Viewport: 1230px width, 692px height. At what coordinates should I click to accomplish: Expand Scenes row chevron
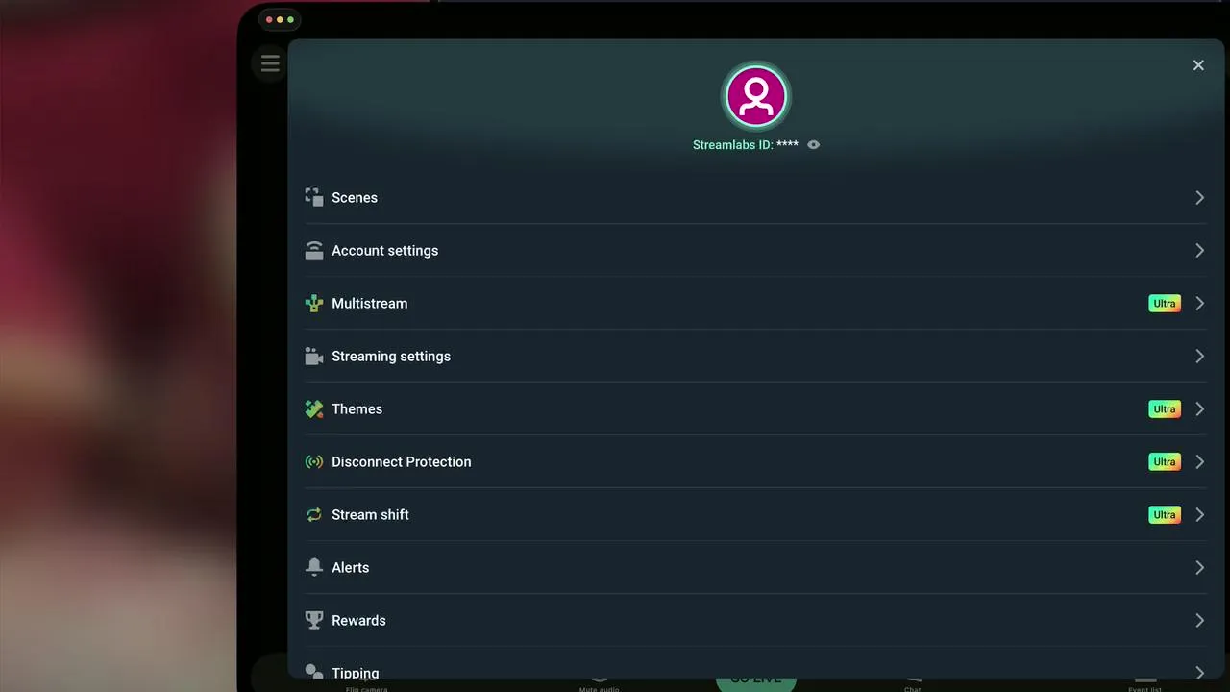1199,197
